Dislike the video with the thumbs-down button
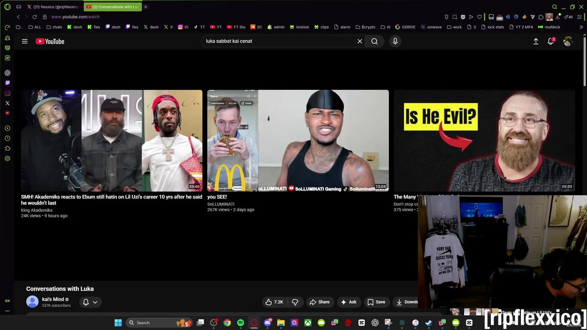 coord(295,302)
